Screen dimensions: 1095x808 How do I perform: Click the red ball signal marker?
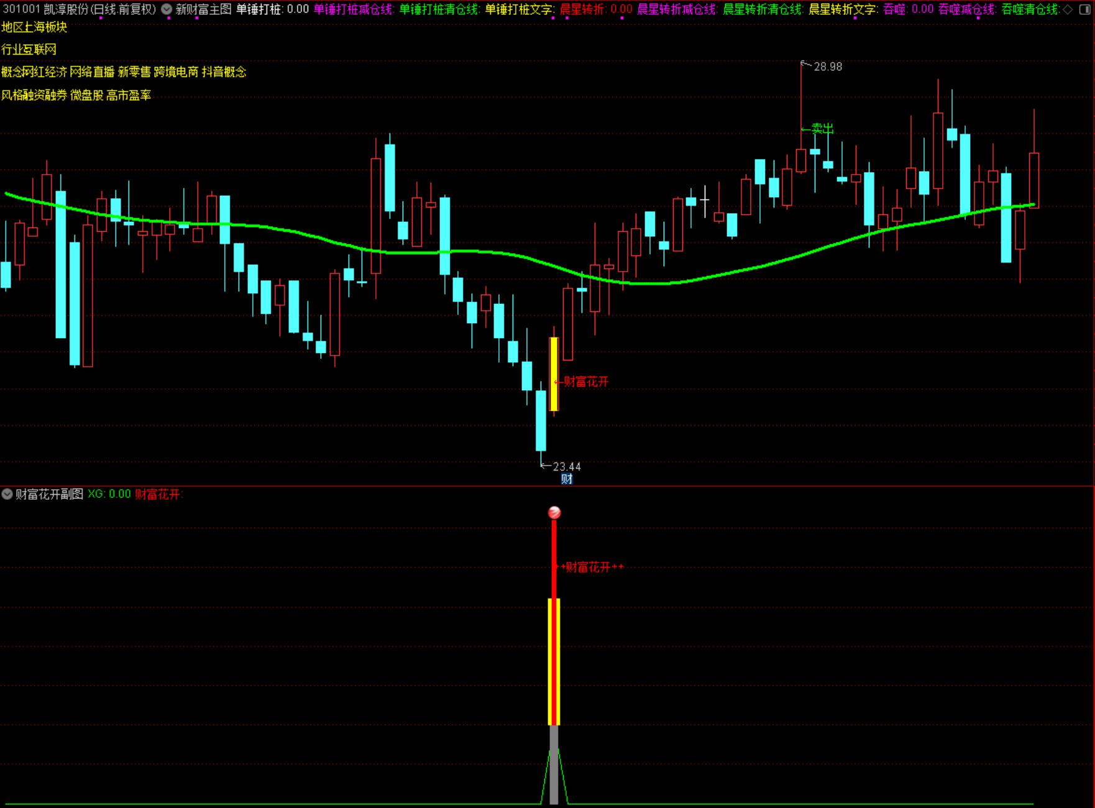point(554,512)
